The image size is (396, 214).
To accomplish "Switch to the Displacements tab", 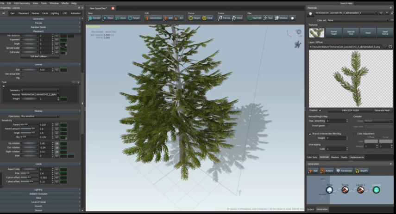I will [x=357, y=157].
